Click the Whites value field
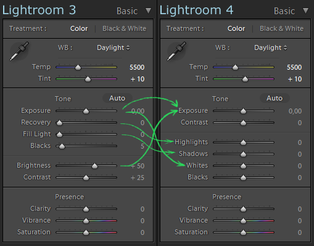This screenshot has width=314, height=246. [300, 166]
